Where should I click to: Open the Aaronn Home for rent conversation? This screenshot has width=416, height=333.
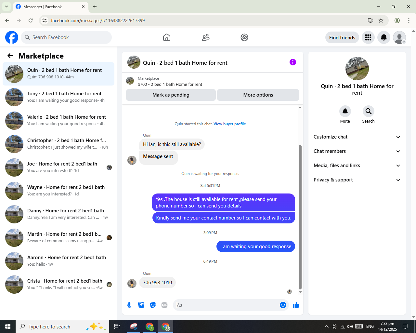58,261
